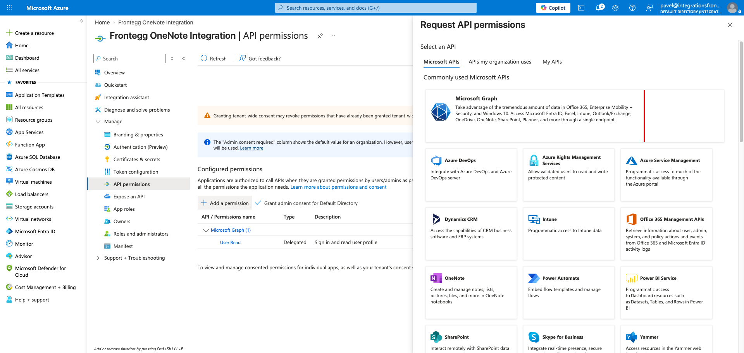Viewport: 744px width, 353px height.
Task: Collapse the Manage section
Action: [98, 122]
